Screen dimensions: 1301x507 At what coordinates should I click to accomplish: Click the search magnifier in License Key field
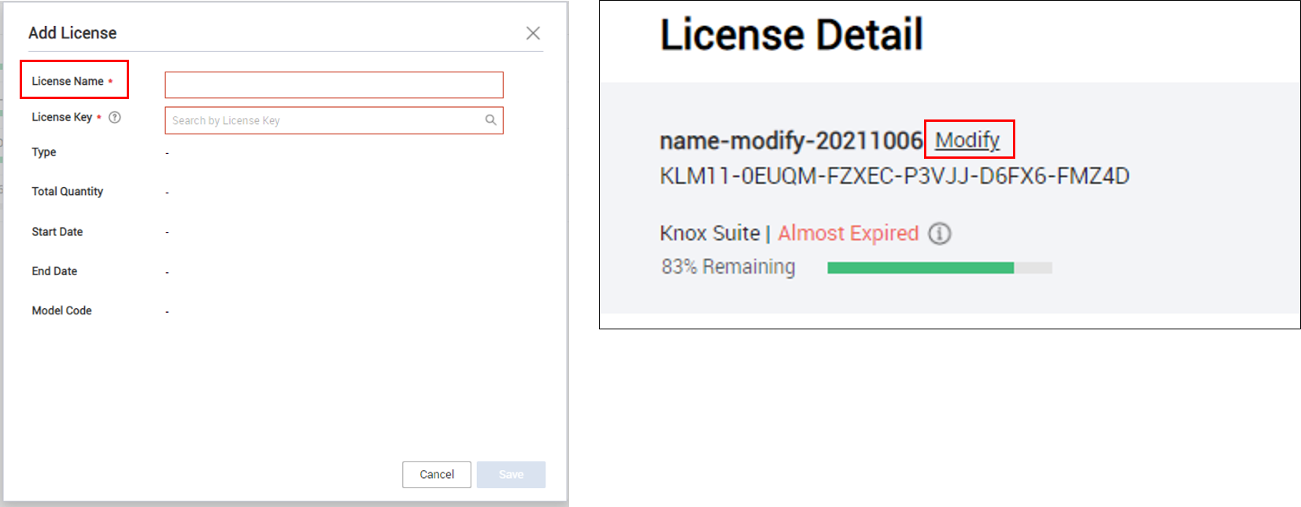tap(490, 120)
